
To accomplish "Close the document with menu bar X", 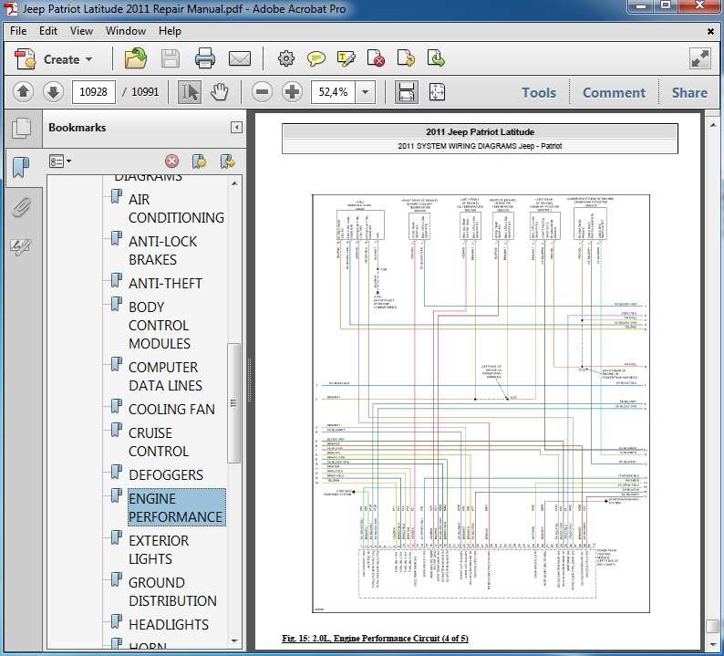I will tap(710, 31).
